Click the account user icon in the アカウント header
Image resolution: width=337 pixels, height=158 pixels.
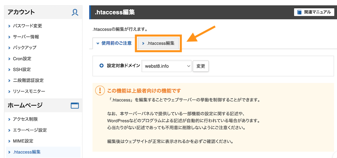pyautogui.click(x=75, y=12)
